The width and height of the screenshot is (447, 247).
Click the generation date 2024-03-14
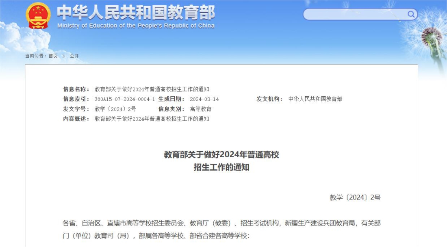pyautogui.click(x=204, y=99)
